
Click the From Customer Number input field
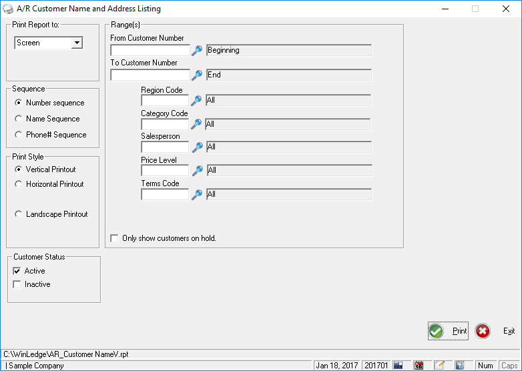[150, 50]
